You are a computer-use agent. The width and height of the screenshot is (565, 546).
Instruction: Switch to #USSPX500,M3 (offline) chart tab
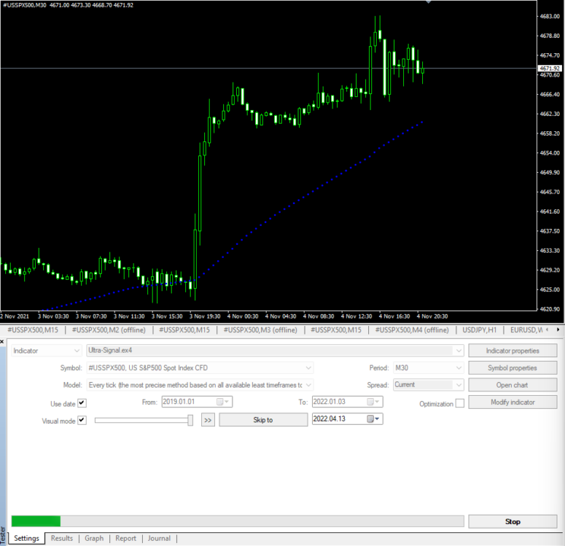[x=260, y=330]
